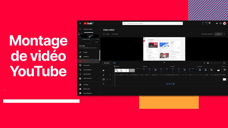The image size is (228, 128).
Task: Click Discard Changes
Action: [x=207, y=34]
